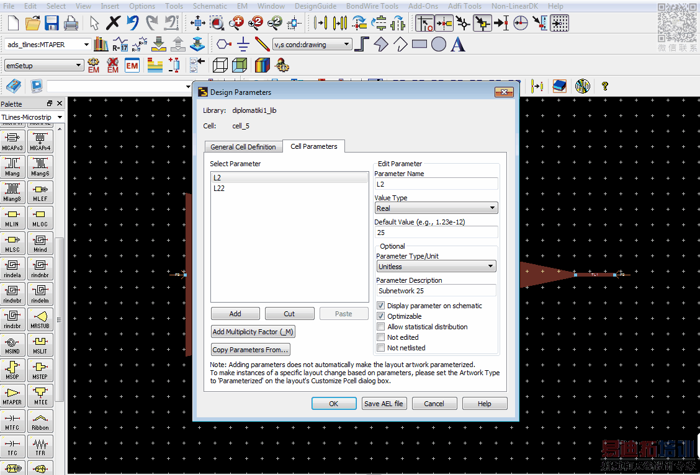Open the Insert menu

(x=110, y=6)
